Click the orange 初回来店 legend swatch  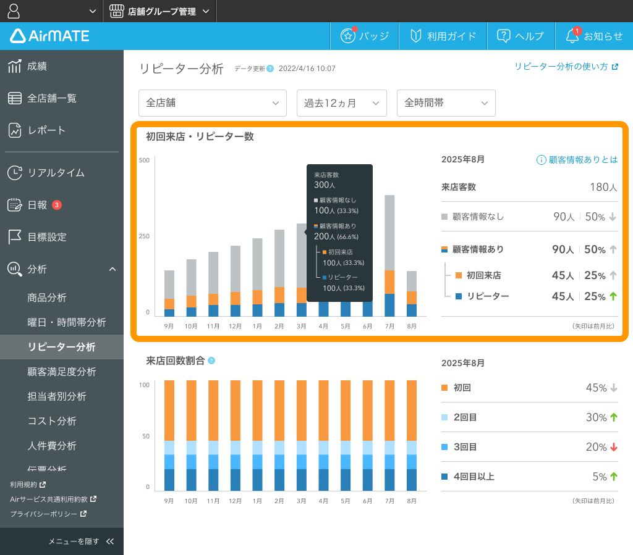(459, 275)
